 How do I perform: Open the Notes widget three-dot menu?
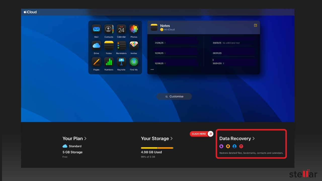coord(152,70)
